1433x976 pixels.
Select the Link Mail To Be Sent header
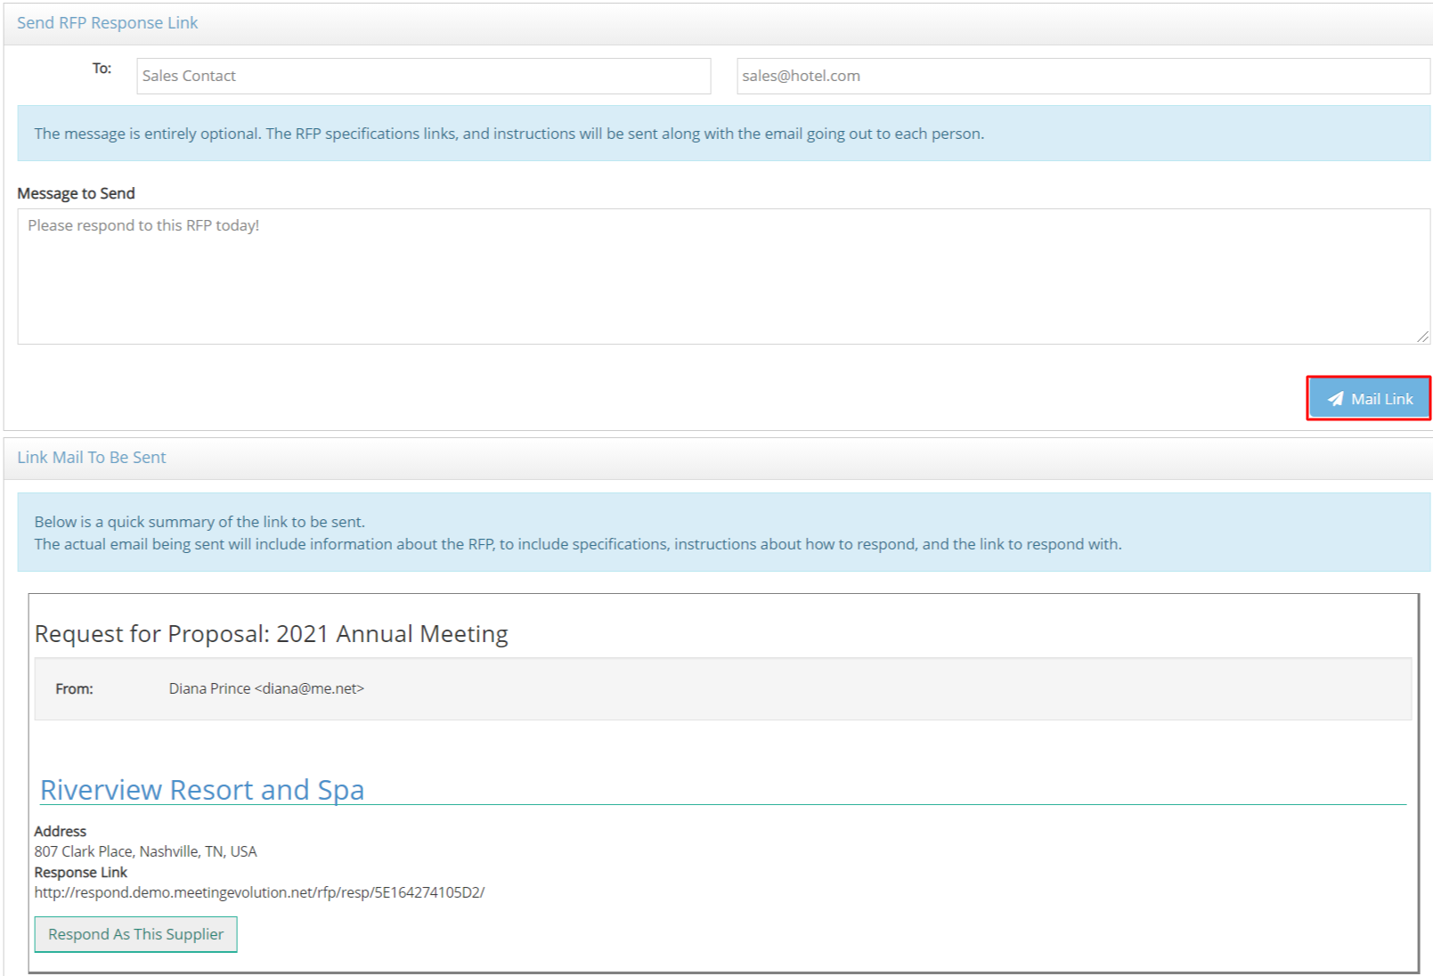point(92,458)
